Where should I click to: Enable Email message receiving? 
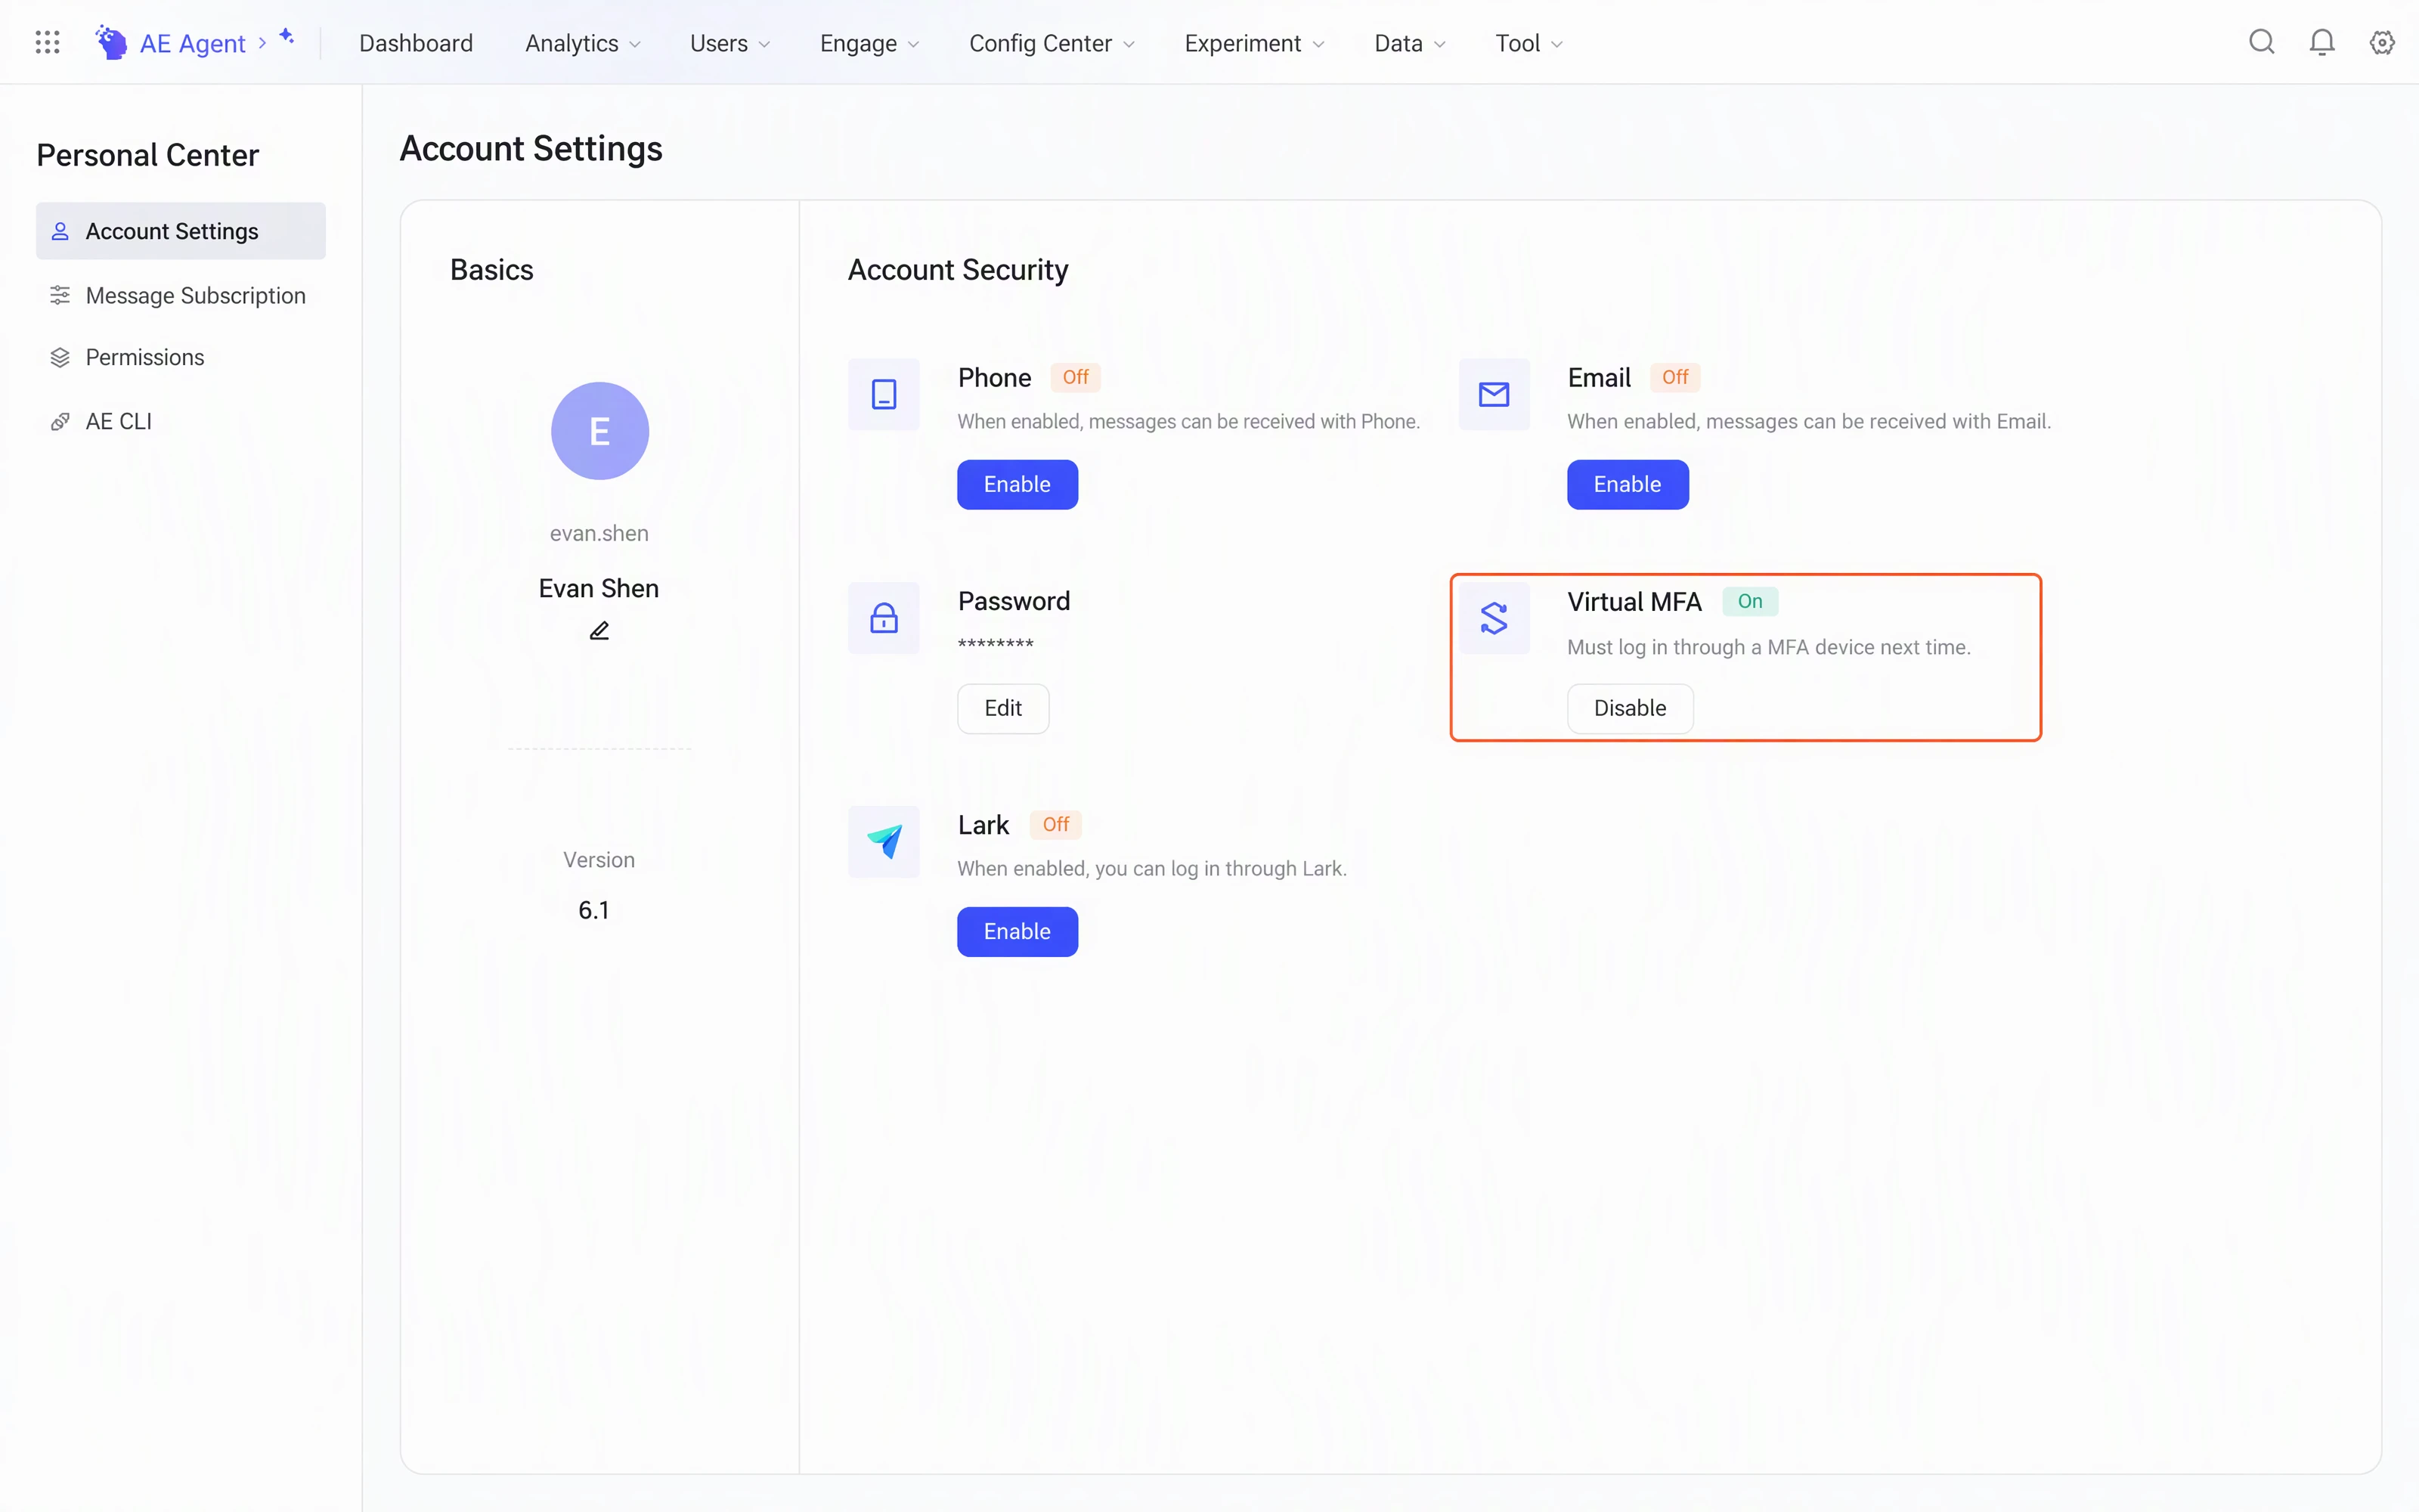point(1628,484)
